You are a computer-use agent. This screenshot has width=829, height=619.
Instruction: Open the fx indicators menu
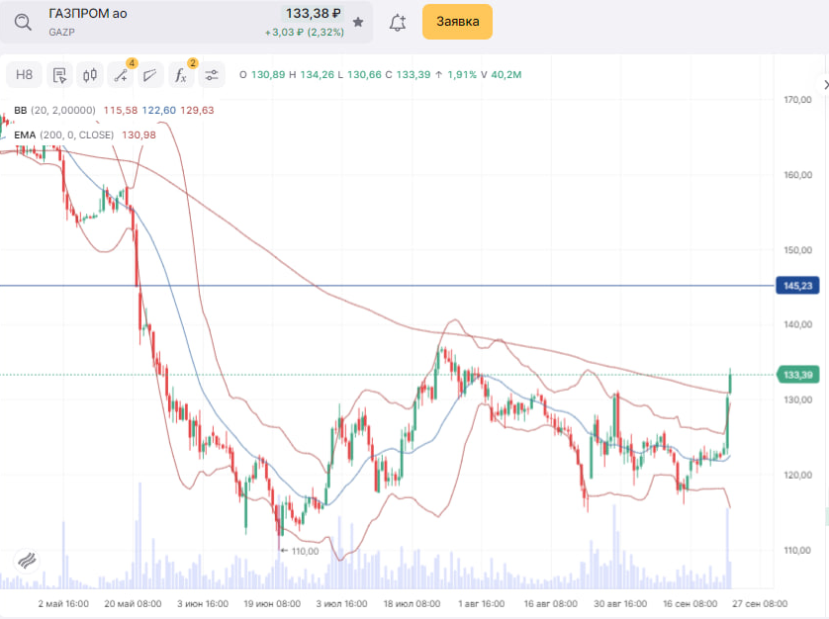pos(181,75)
